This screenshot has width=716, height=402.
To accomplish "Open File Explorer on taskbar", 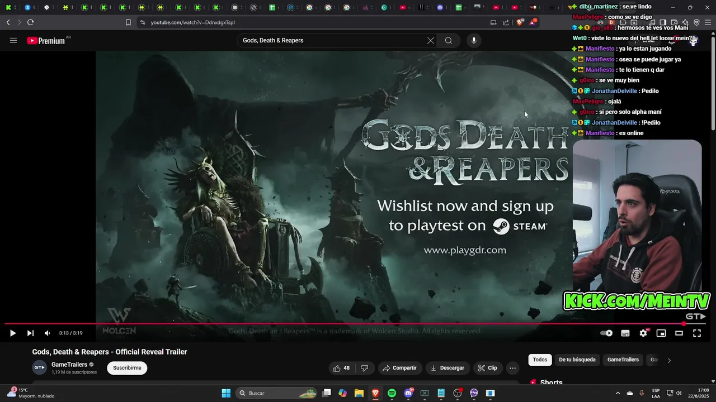I will pyautogui.click(x=359, y=393).
